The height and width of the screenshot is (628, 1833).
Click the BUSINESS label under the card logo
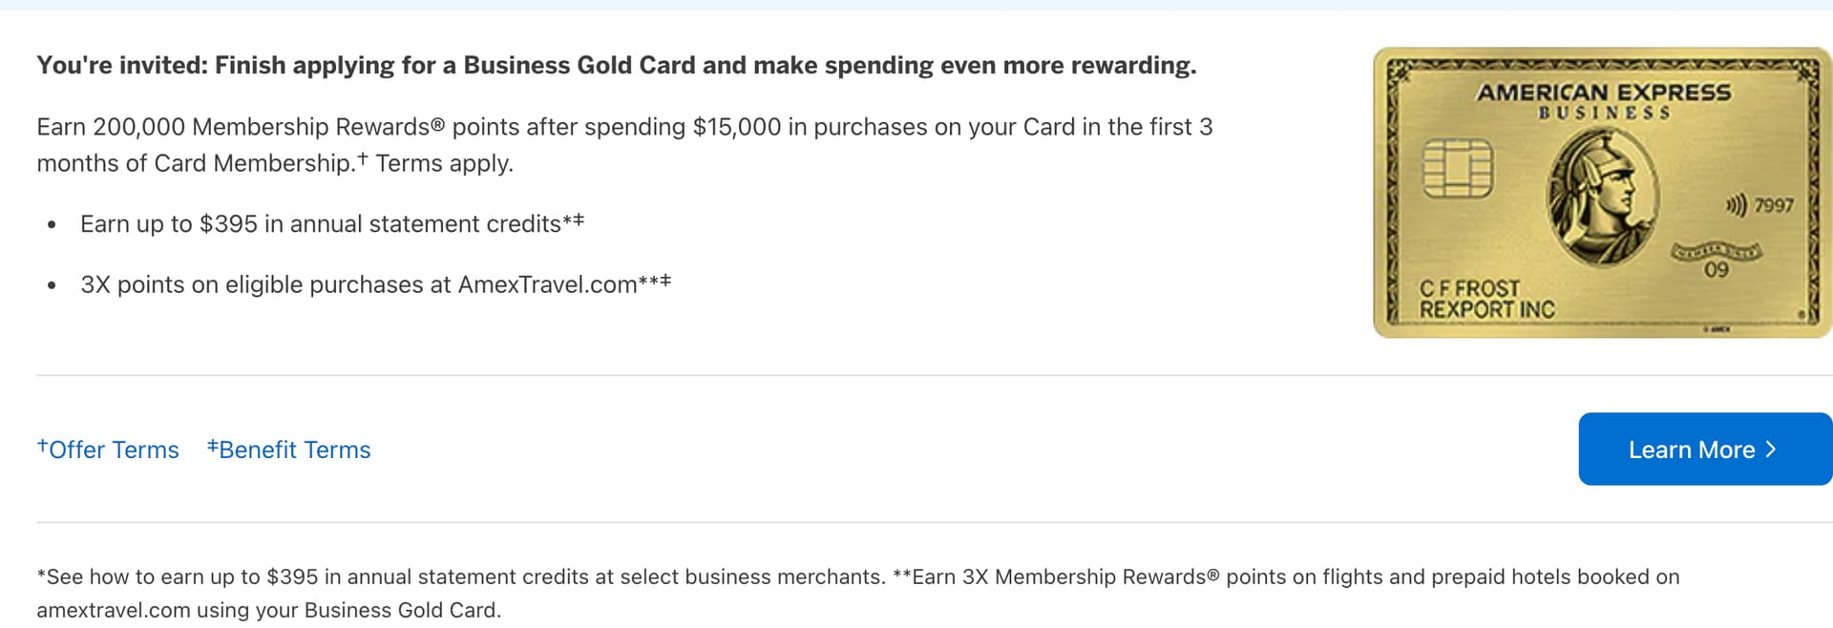coord(1604,114)
